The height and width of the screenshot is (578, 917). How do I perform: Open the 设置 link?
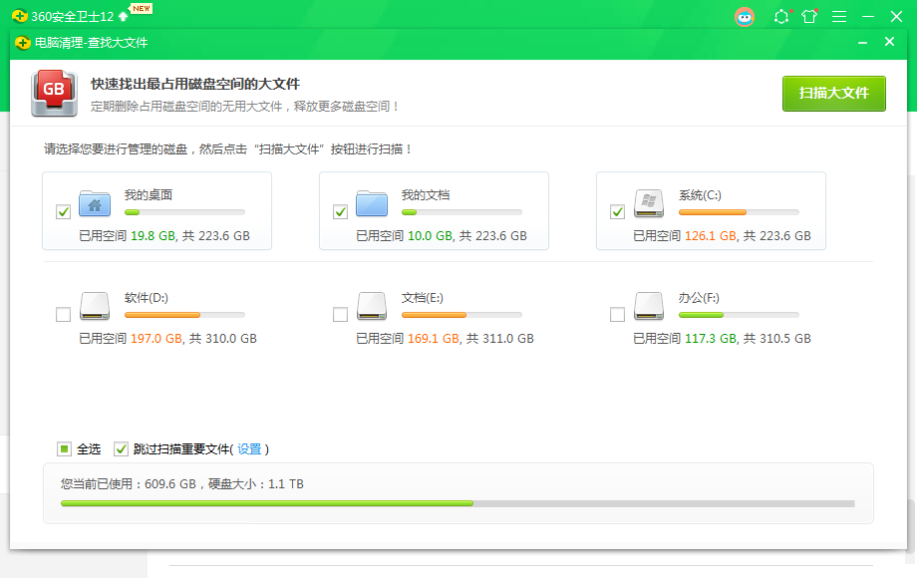pyautogui.click(x=249, y=449)
